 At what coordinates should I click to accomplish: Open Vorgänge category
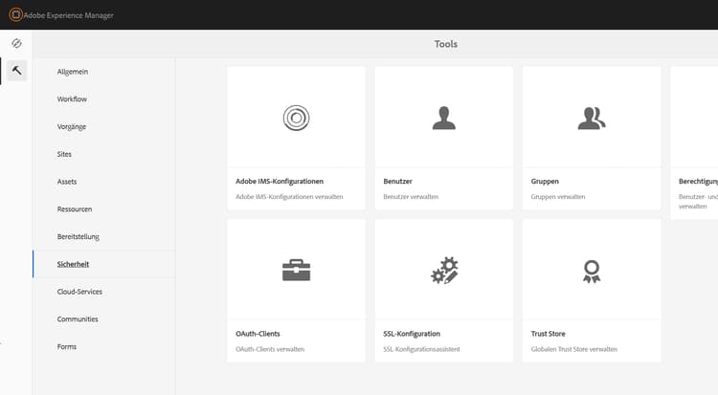coord(72,127)
